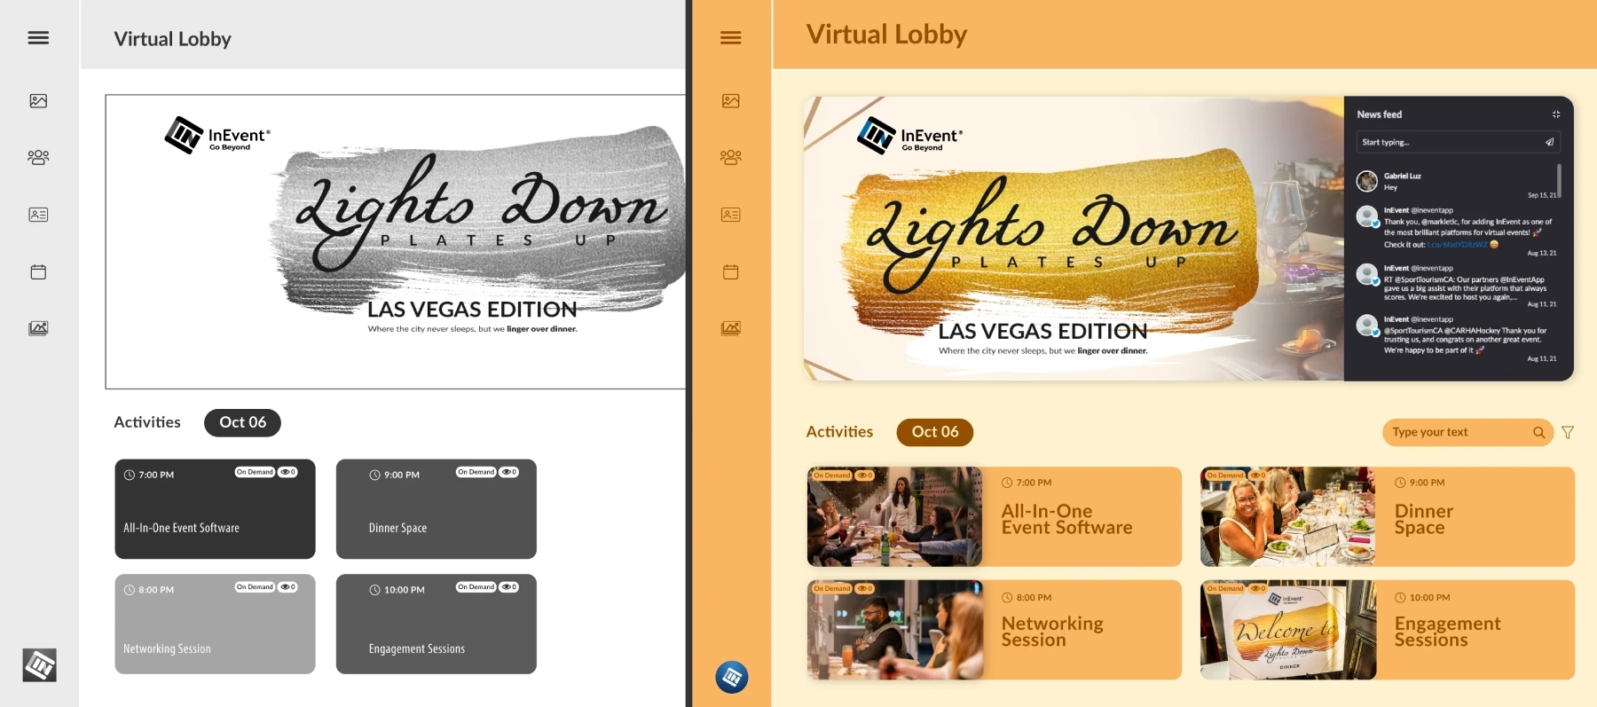The image size is (1597, 707).
Task: Open the orange hamburger menu icon
Action: pyautogui.click(x=730, y=37)
